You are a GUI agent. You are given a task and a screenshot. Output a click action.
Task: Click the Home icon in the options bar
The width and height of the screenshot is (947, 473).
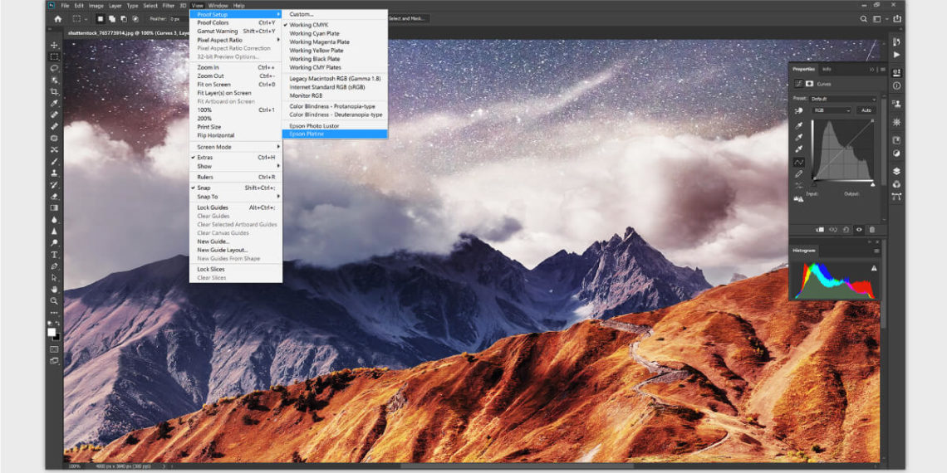[x=57, y=18]
